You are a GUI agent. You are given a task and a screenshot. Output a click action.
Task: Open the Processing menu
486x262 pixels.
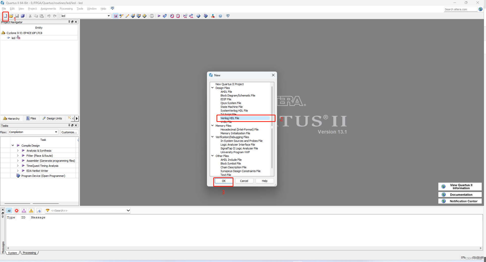point(66,9)
